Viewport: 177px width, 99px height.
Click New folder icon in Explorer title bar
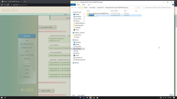pyautogui.click(x=77, y=2)
